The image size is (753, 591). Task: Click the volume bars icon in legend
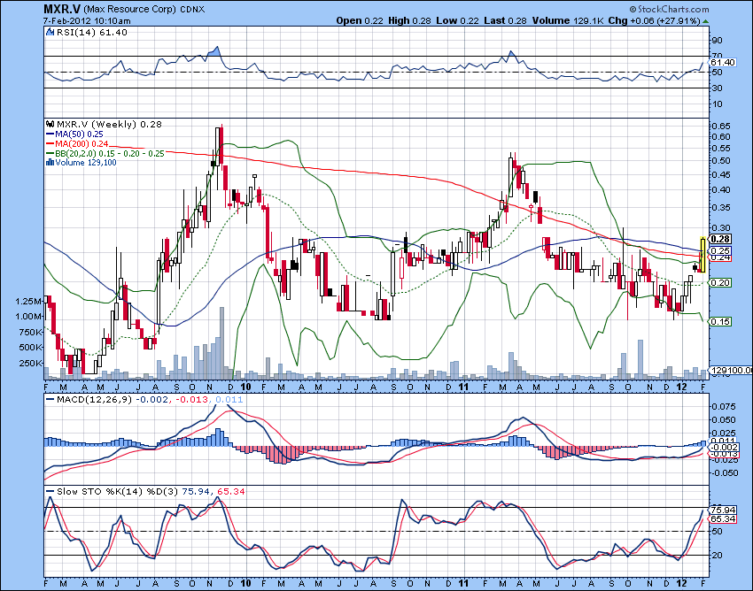click(x=50, y=163)
